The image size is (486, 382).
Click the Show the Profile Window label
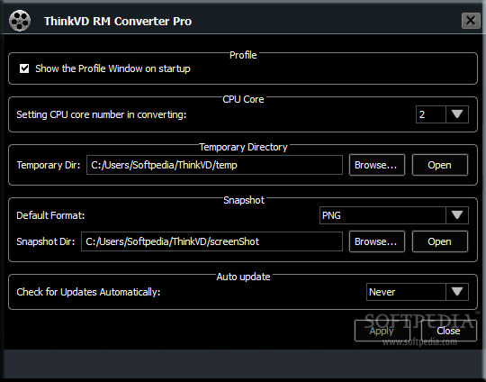pyautogui.click(x=112, y=68)
